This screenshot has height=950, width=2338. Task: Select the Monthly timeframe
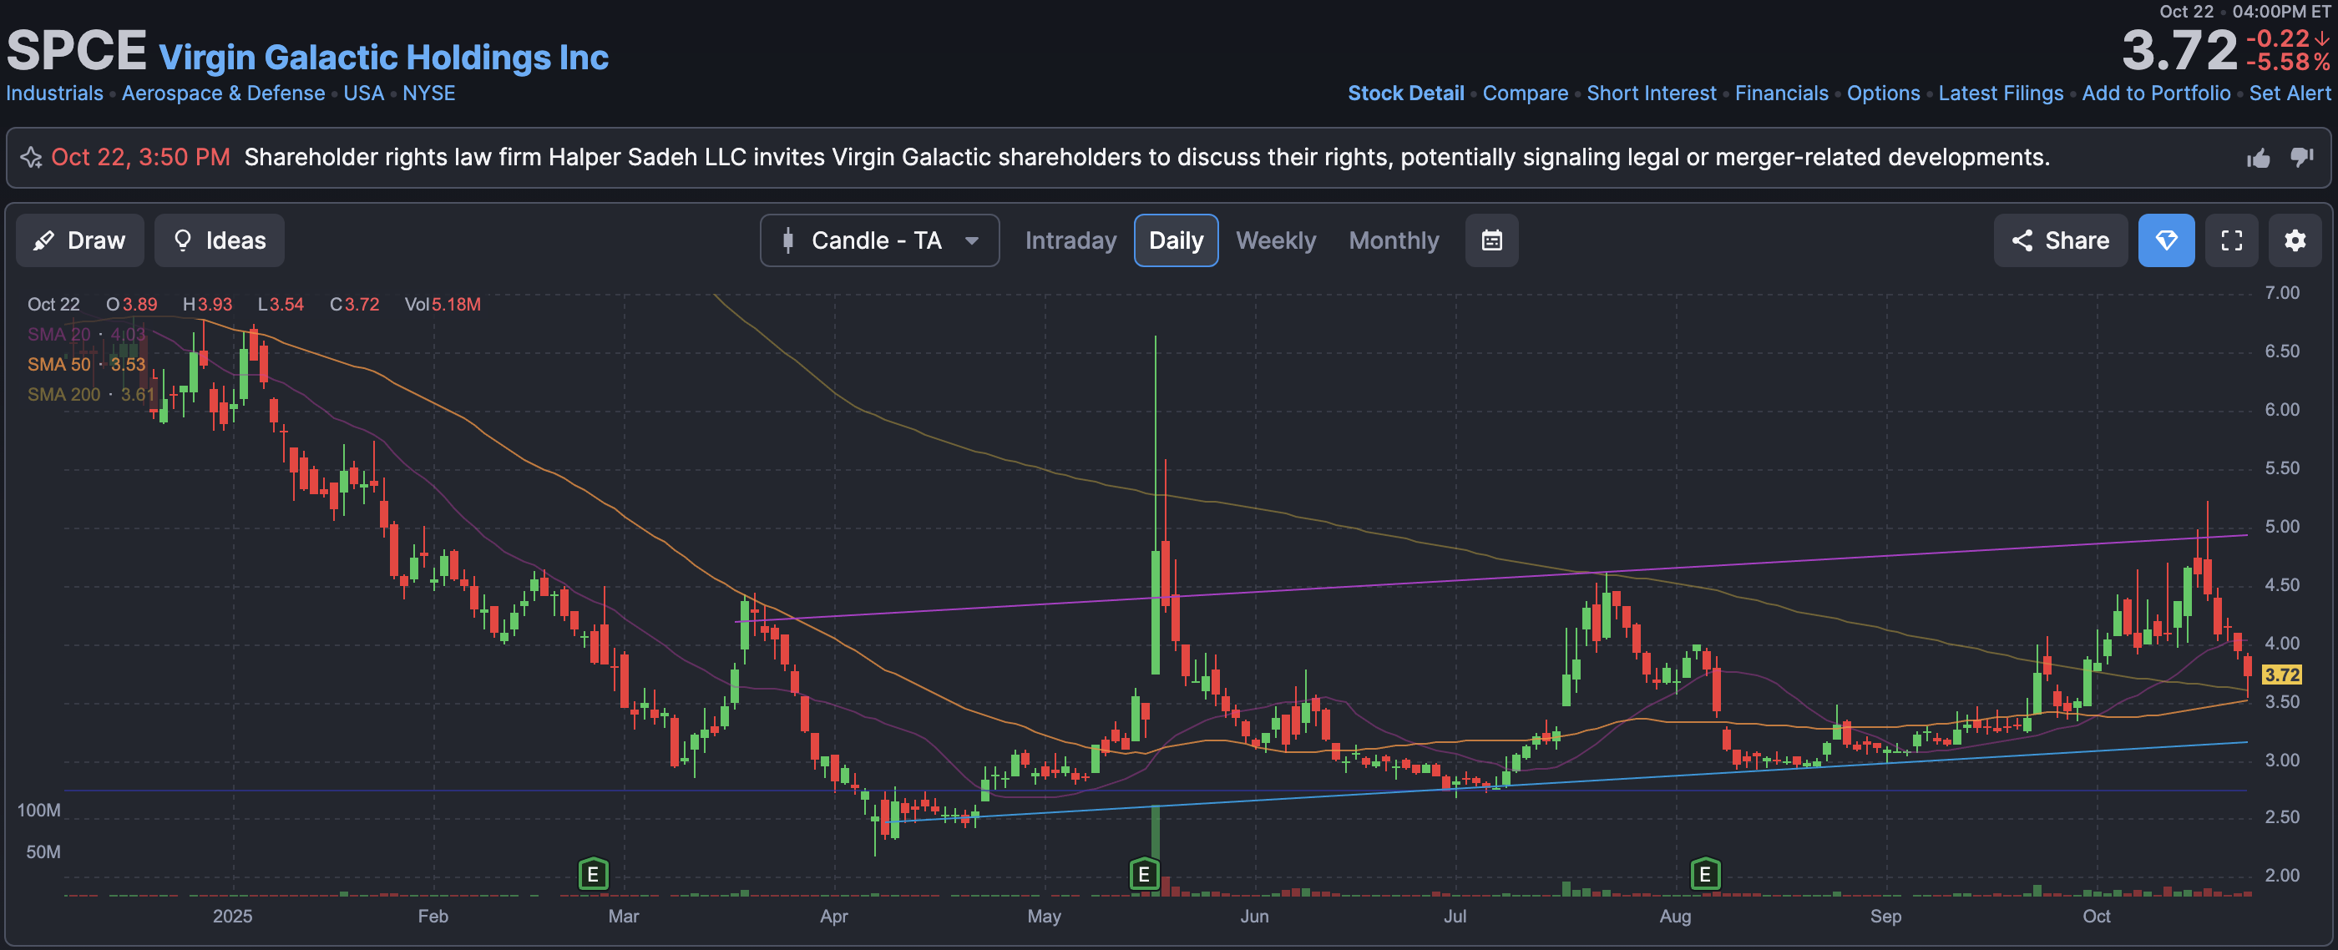click(x=1393, y=240)
